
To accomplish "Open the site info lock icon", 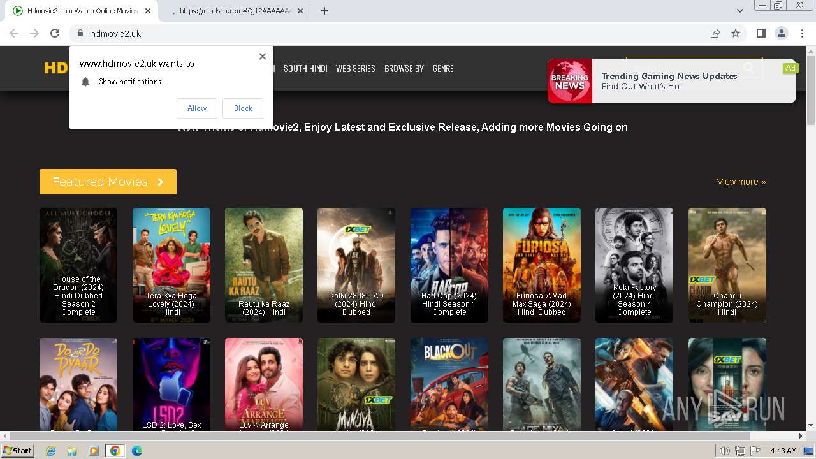I will tap(80, 33).
